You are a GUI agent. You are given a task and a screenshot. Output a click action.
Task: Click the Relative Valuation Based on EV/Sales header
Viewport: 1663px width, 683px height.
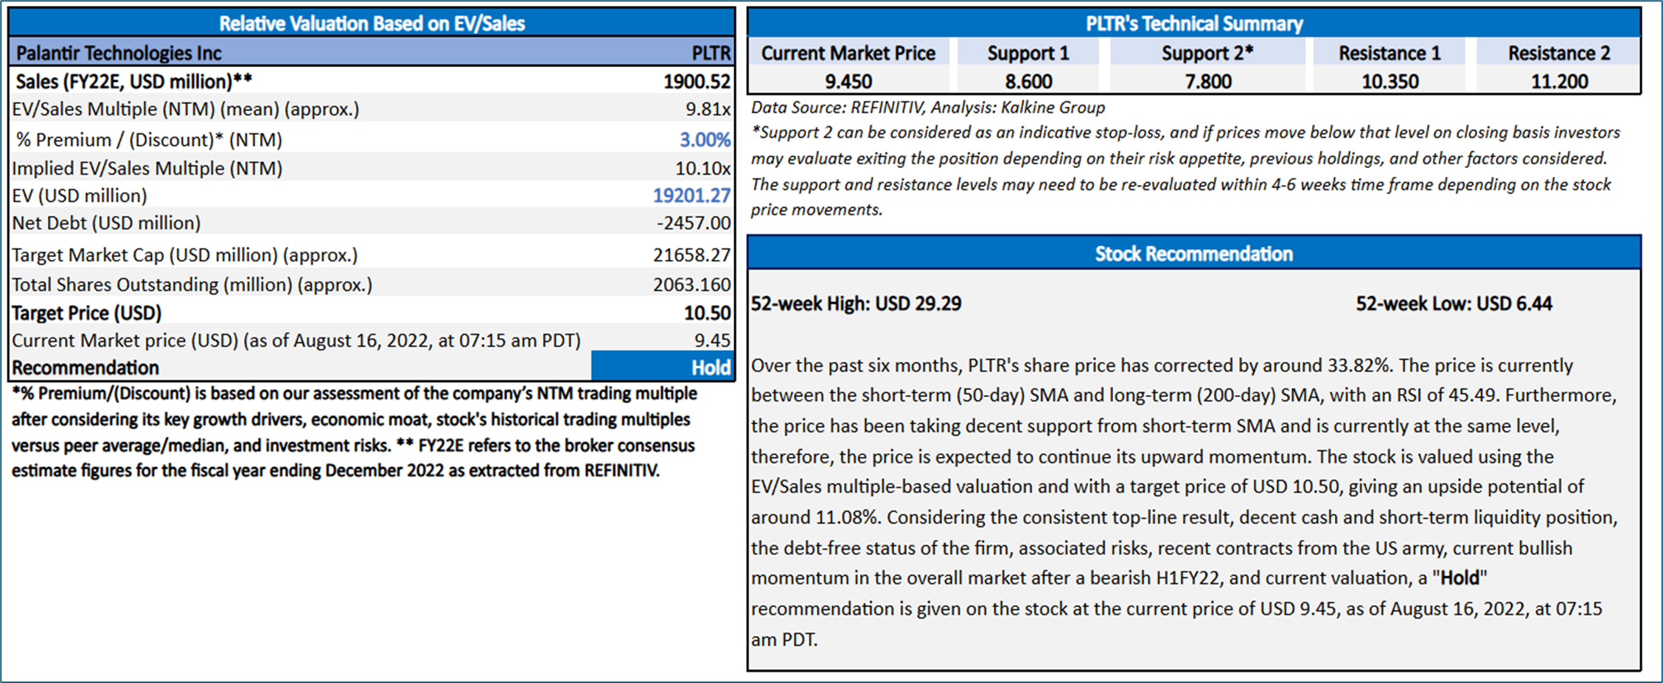[x=372, y=24]
